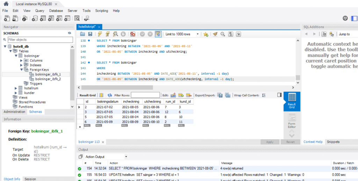
Task: Click the Filter Rows input field
Action: 145,95
